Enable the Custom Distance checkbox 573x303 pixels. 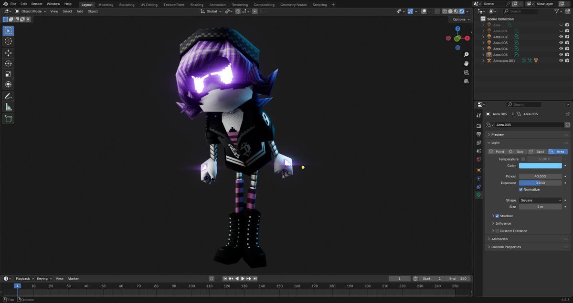click(x=497, y=231)
